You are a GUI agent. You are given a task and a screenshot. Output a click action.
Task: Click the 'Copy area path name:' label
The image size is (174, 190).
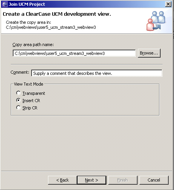click(x=33, y=45)
